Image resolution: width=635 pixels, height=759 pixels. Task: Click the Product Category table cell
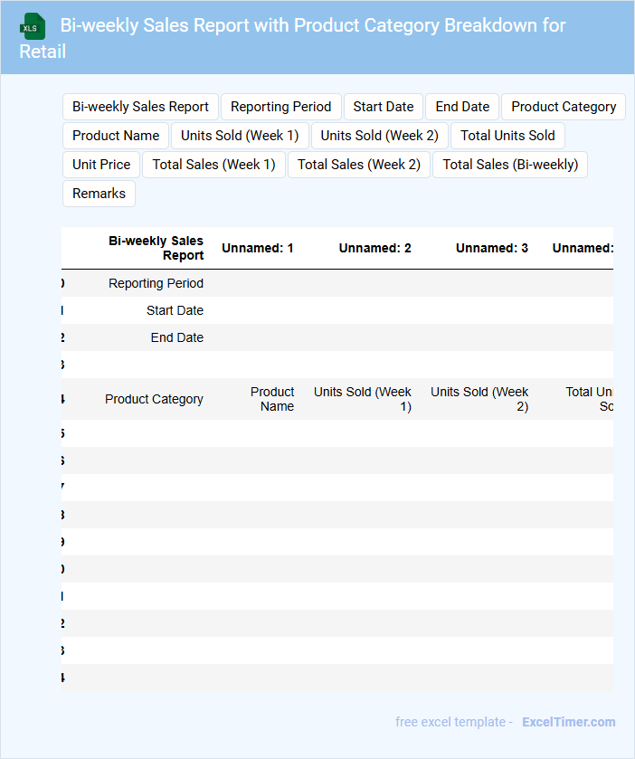(154, 399)
